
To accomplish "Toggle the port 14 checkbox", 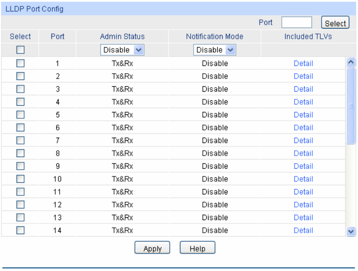I will [x=20, y=230].
